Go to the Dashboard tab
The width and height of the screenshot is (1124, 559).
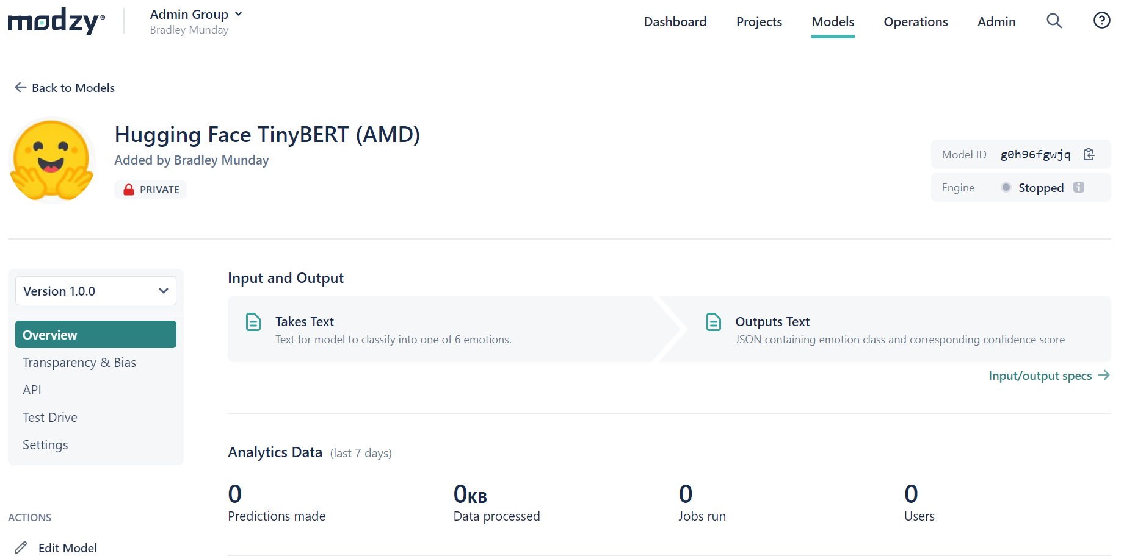click(x=675, y=22)
